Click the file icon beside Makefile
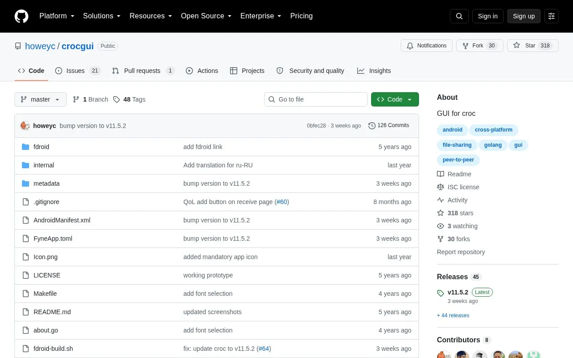The height and width of the screenshot is (358, 573). [x=26, y=294]
